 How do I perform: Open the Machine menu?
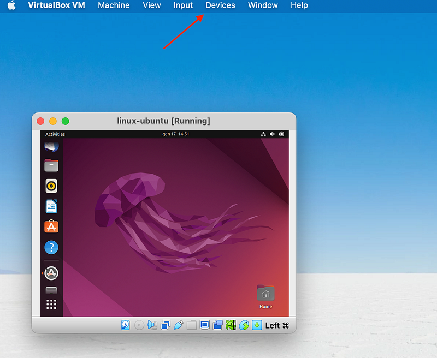[114, 5]
